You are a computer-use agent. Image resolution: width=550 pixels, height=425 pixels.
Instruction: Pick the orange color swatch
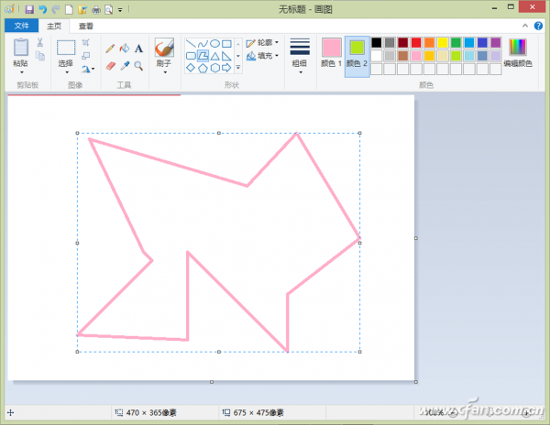429,43
